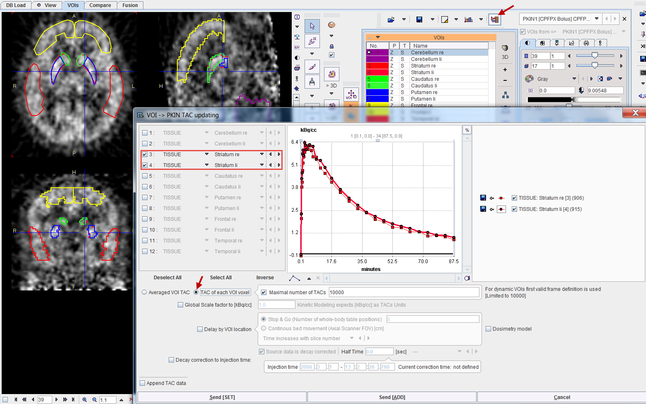Image resolution: width=646 pixels, height=404 pixels.
Task: Open the load VOI file icon
Action: [391, 19]
